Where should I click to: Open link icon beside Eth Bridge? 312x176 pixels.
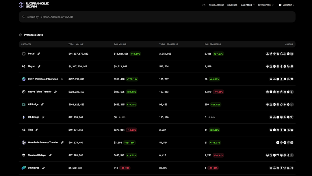point(43,117)
